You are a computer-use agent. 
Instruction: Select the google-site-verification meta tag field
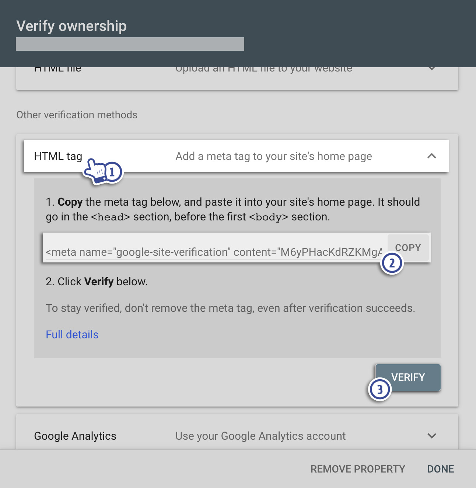click(214, 252)
